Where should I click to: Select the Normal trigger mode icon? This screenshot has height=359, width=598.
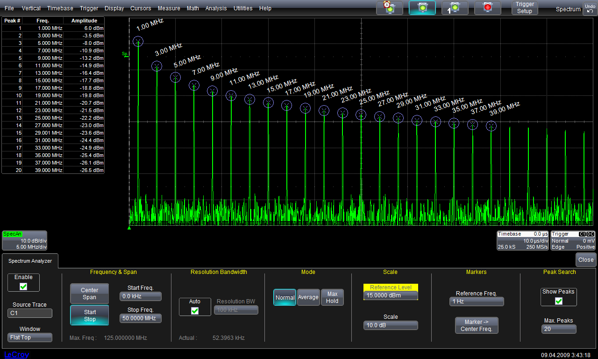coord(422,8)
